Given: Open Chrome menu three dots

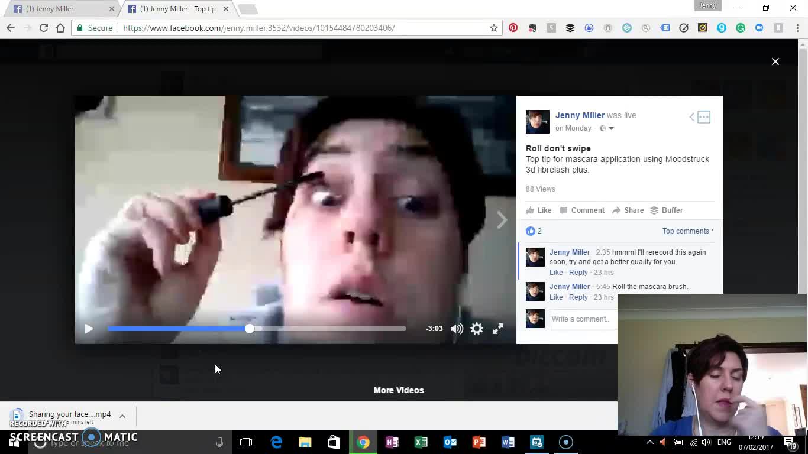Looking at the screenshot, I should click(797, 28).
